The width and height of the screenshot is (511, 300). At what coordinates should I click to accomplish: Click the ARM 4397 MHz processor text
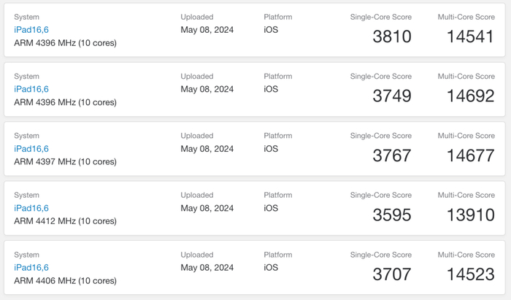pyautogui.click(x=65, y=162)
